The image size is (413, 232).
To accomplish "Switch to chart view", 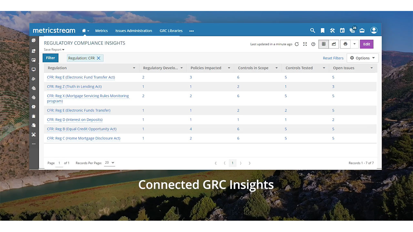I will [x=334, y=44].
